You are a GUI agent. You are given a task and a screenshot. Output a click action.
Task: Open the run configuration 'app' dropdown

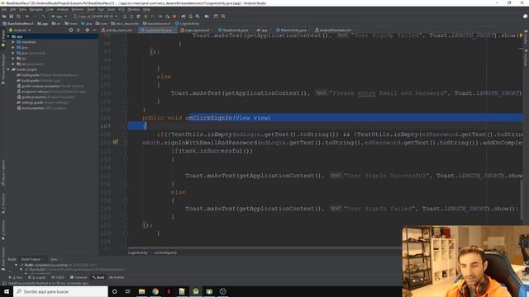[59, 16]
